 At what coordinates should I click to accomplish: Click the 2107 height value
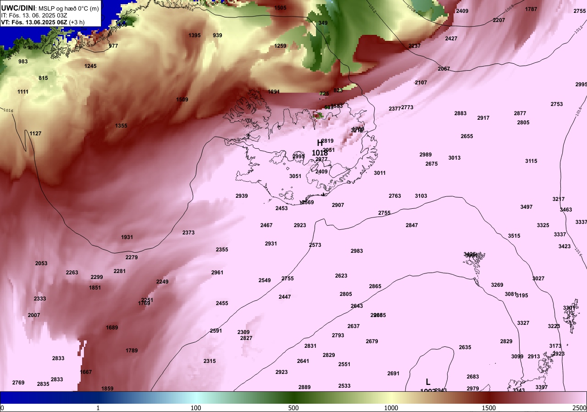[421, 83]
